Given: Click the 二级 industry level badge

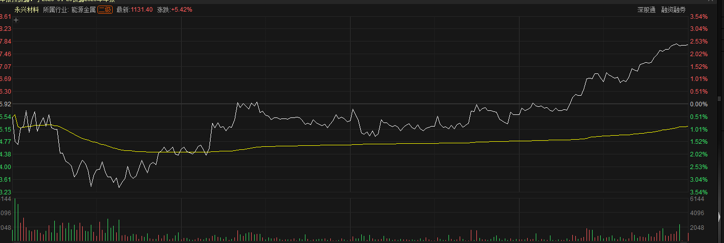Looking at the screenshot, I should [105, 10].
